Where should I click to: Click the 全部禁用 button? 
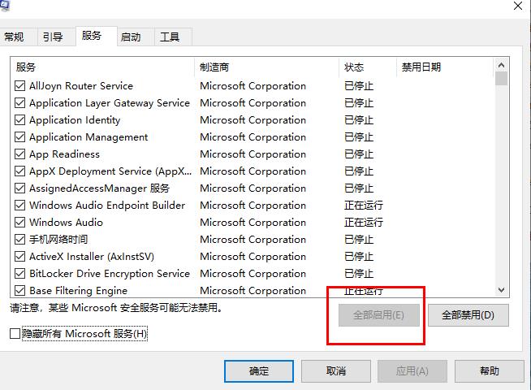(x=468, y=315)
